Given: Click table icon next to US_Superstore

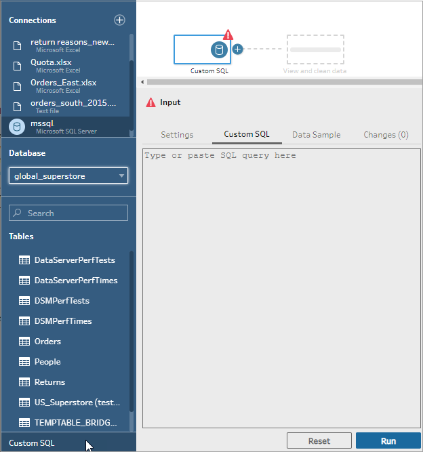Looking at the screenshot, I should click(x=24, y=403).
